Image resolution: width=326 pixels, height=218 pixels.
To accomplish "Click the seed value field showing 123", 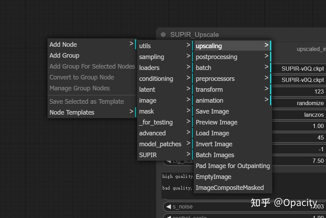I will (x=299, y=91).
